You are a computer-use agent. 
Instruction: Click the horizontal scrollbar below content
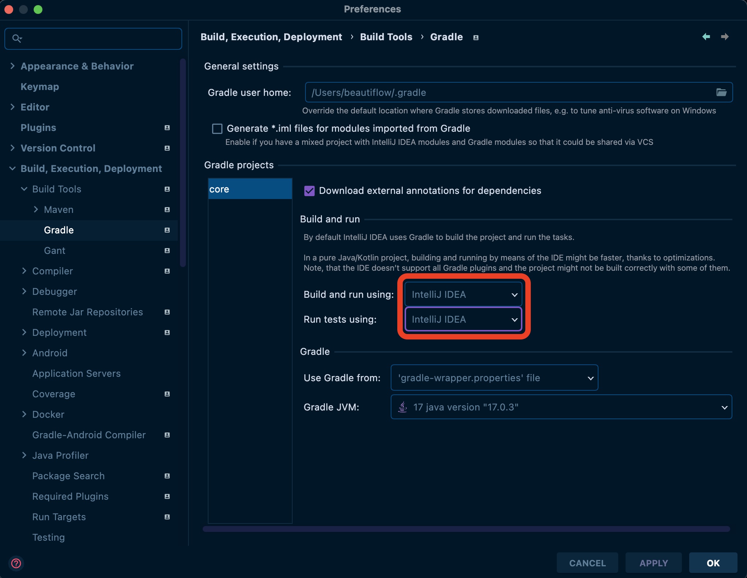[x=466, y=529]
